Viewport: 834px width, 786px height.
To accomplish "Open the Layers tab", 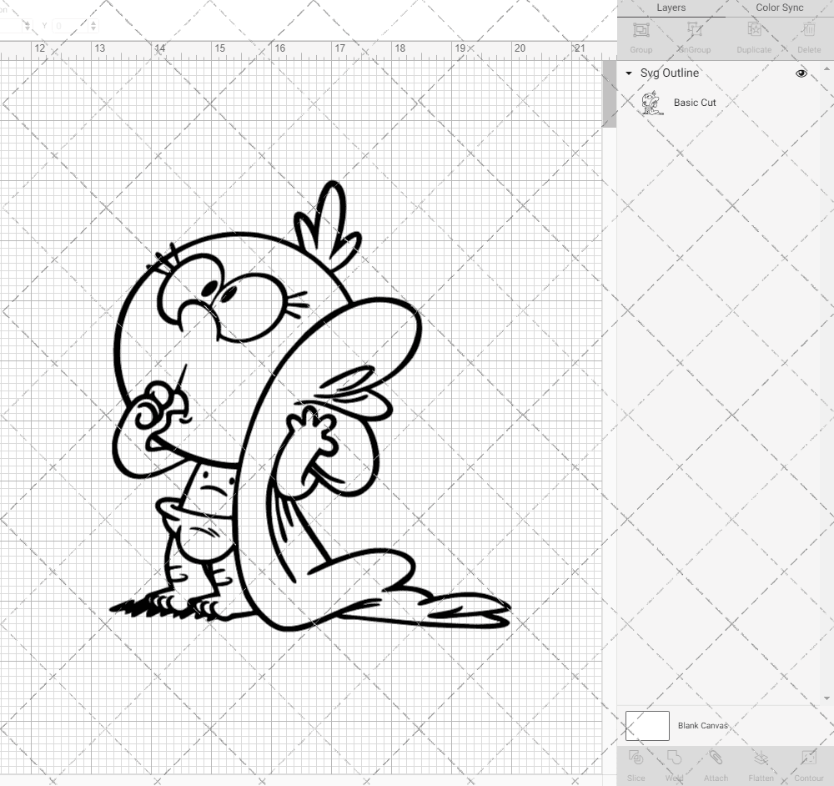I will coord(671,8).
